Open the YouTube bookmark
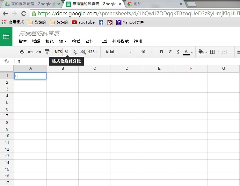 click(83, 22)
